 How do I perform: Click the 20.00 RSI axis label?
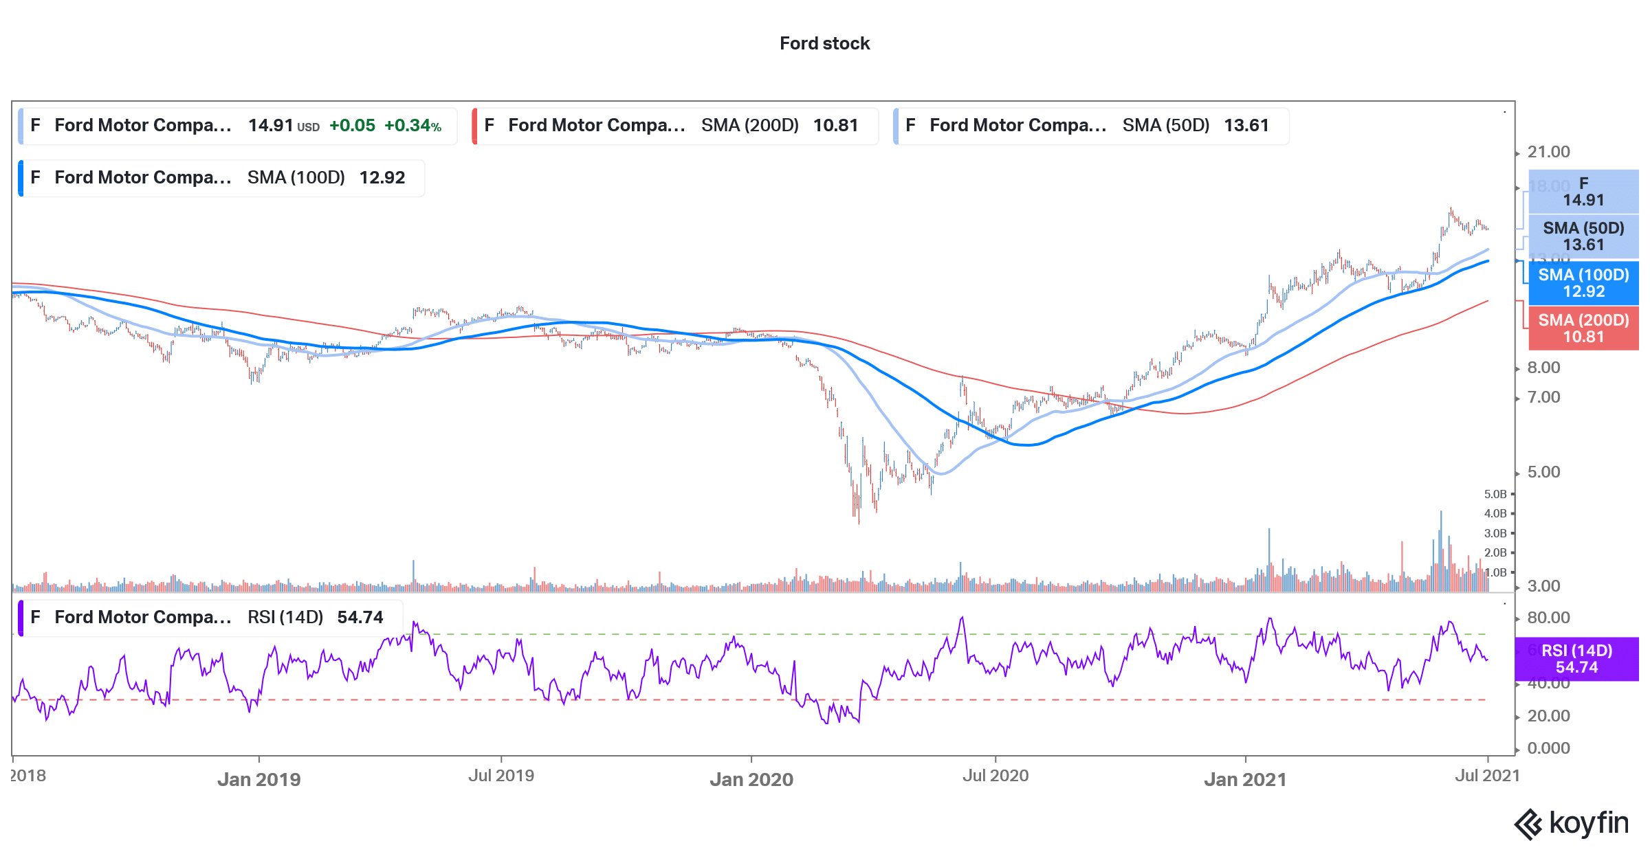tap(1548, 716)
